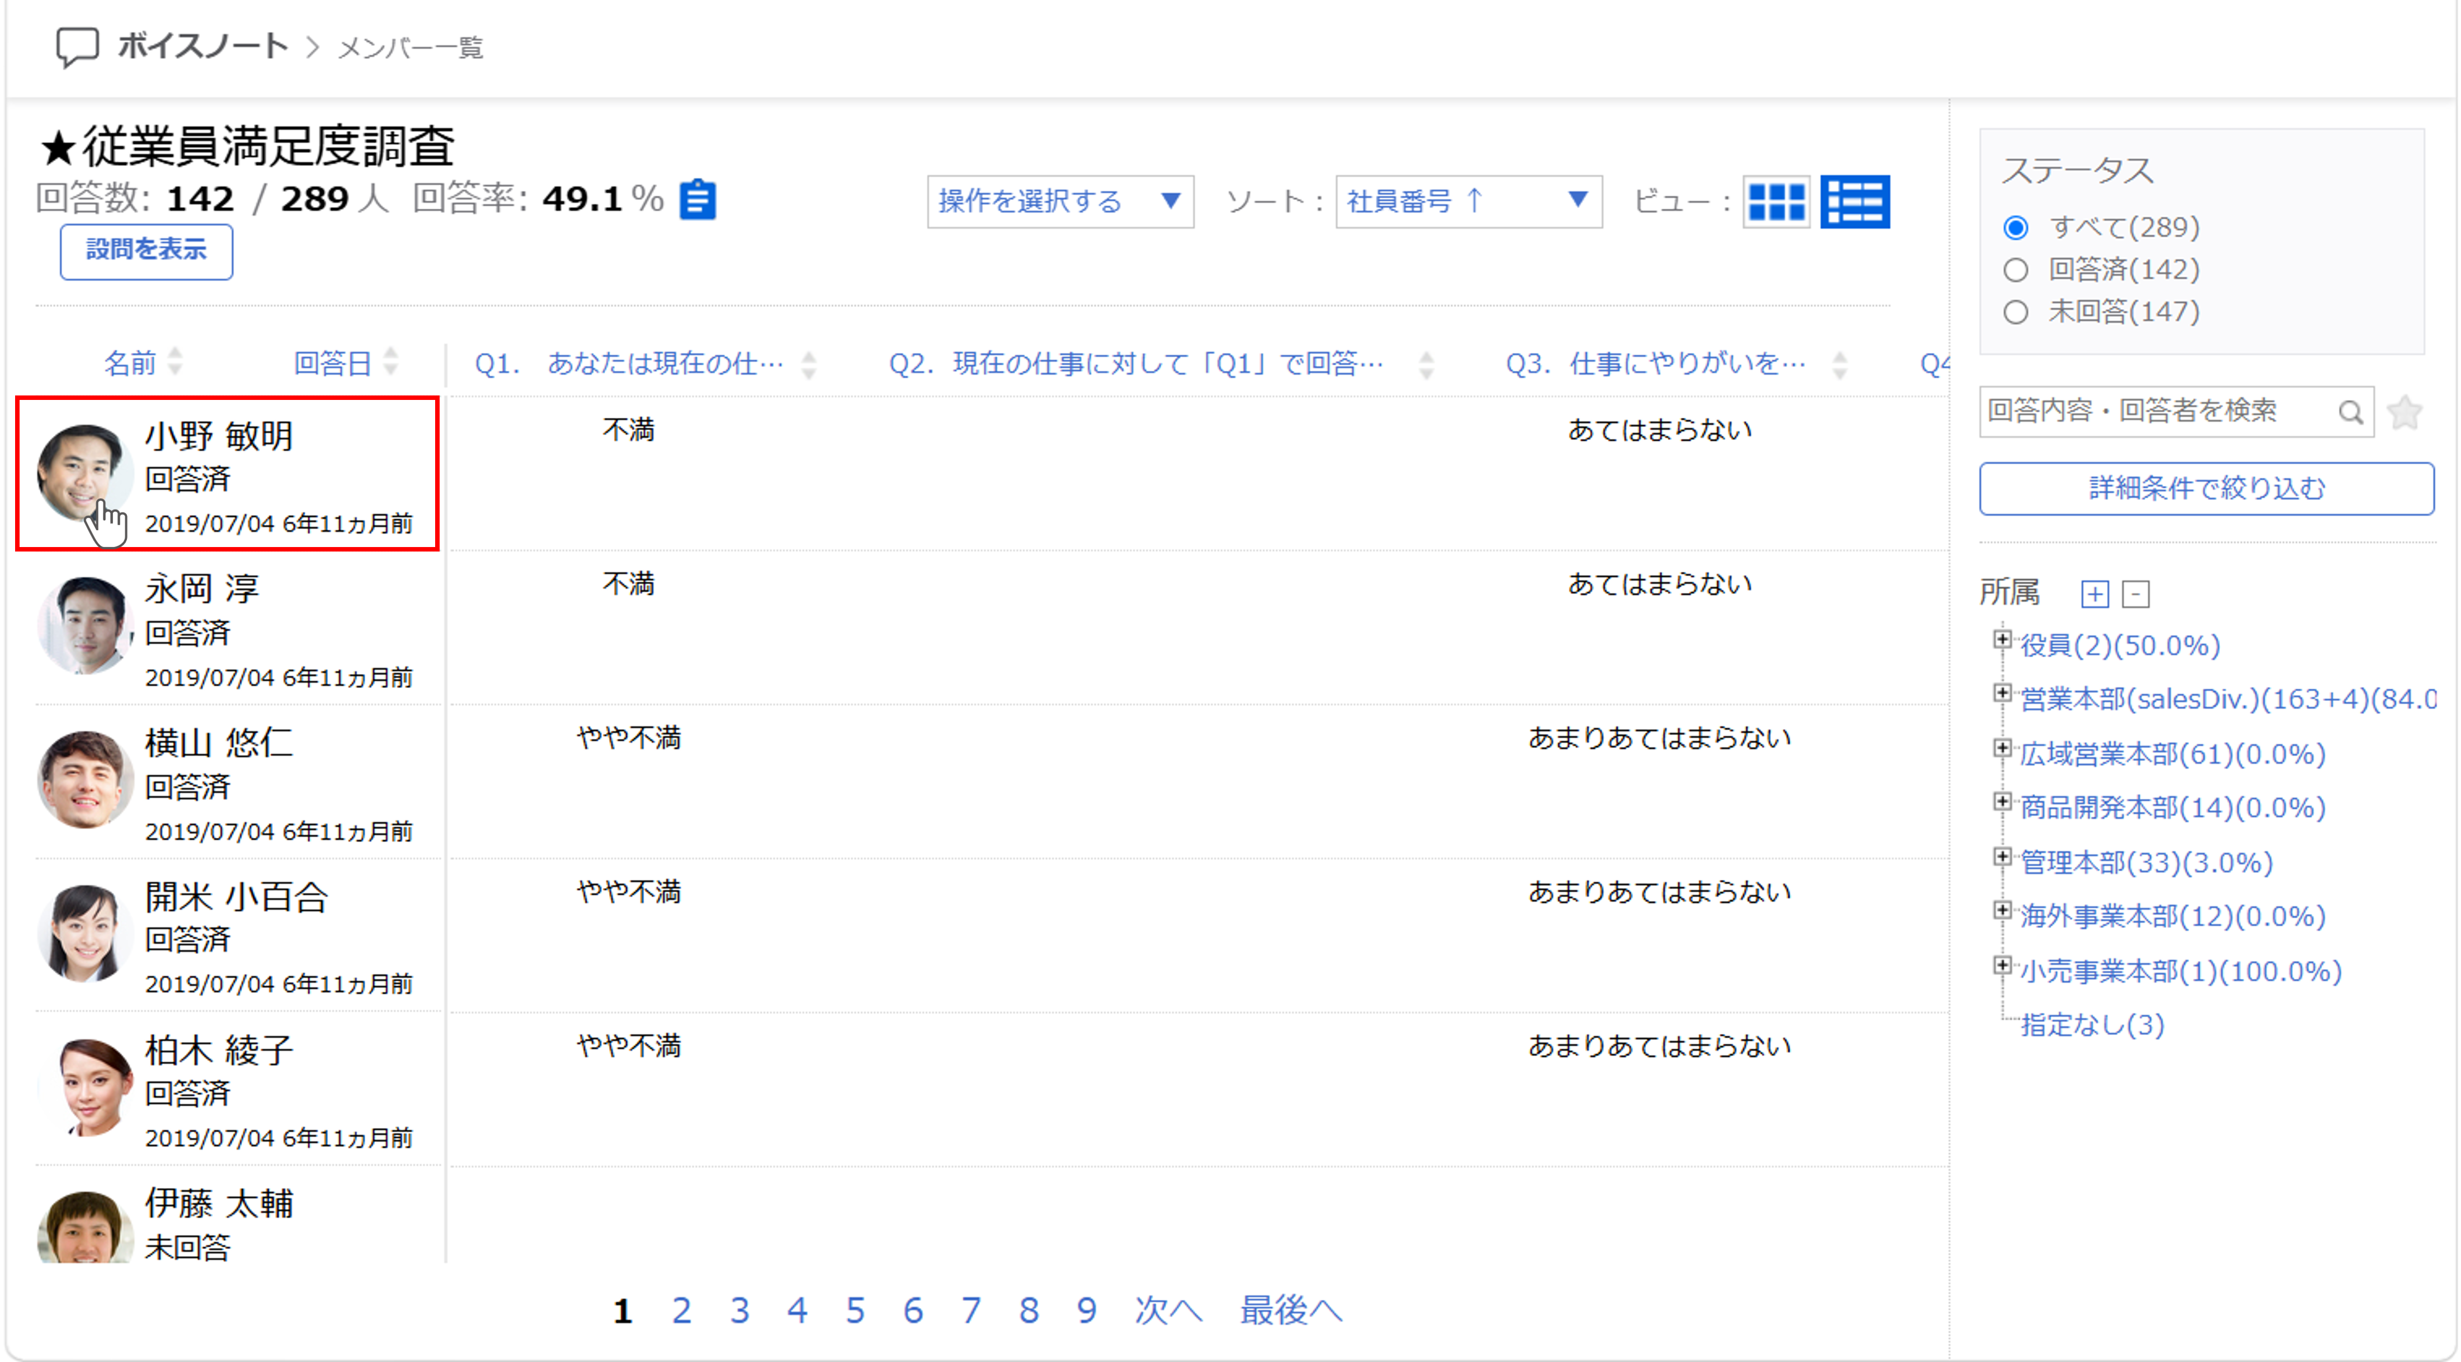Image resolution: width=2461 pixels, height=1362 pixels.
Task: Open member name 柏木 綾子
Action: [219, 1050]
